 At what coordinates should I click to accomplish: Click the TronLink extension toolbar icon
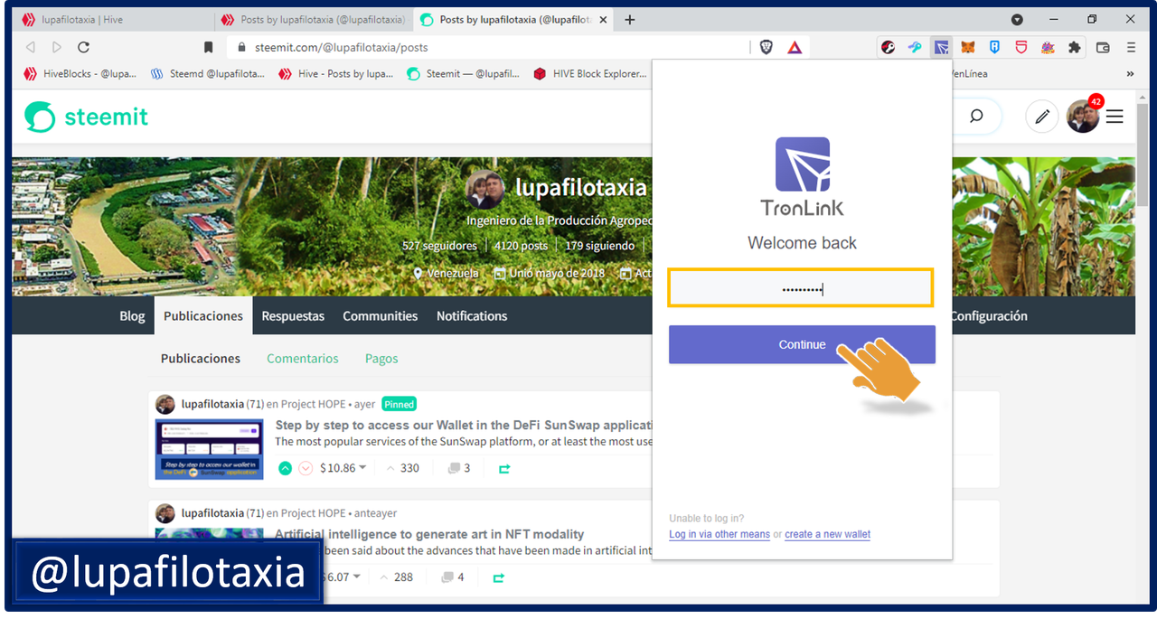941,47
